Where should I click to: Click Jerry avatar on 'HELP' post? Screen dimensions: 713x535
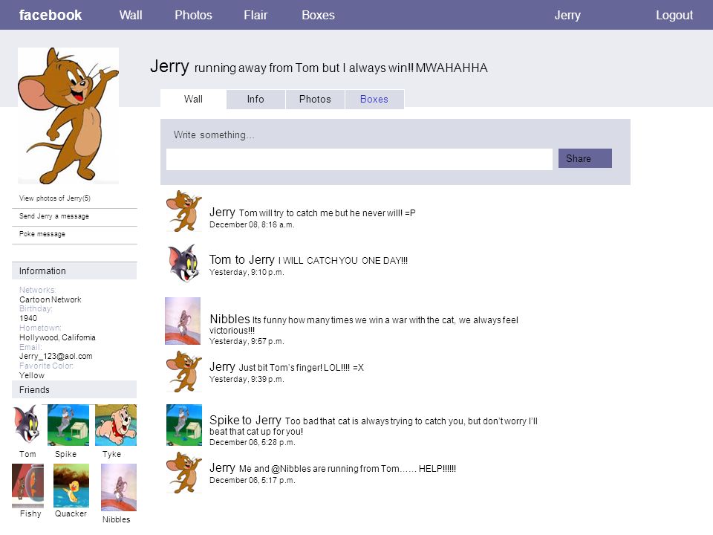point(183,473)
